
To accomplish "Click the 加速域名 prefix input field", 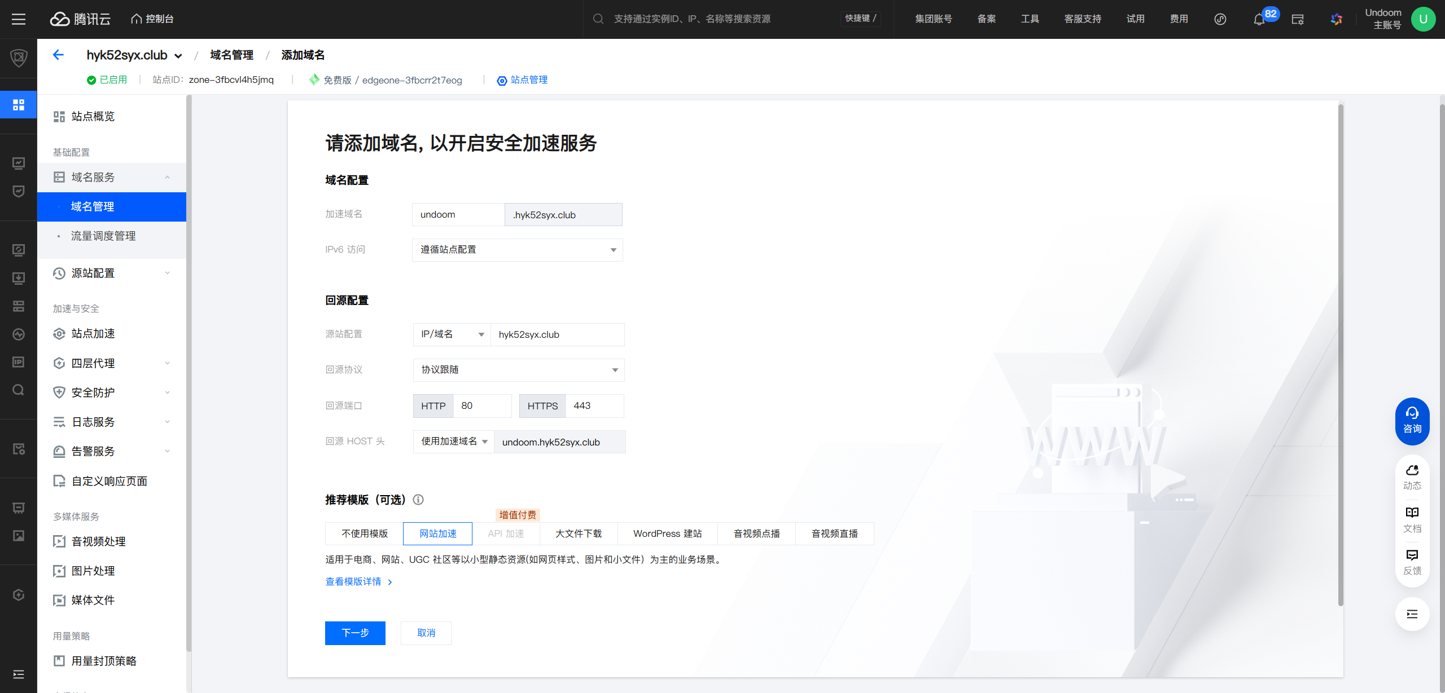I will (458, 215).
